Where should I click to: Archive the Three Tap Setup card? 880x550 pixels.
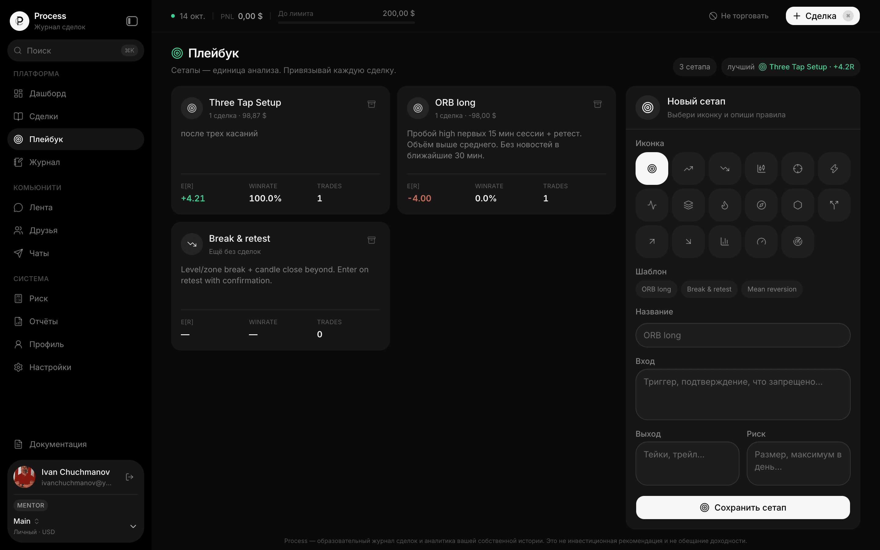tap(371, 105)
